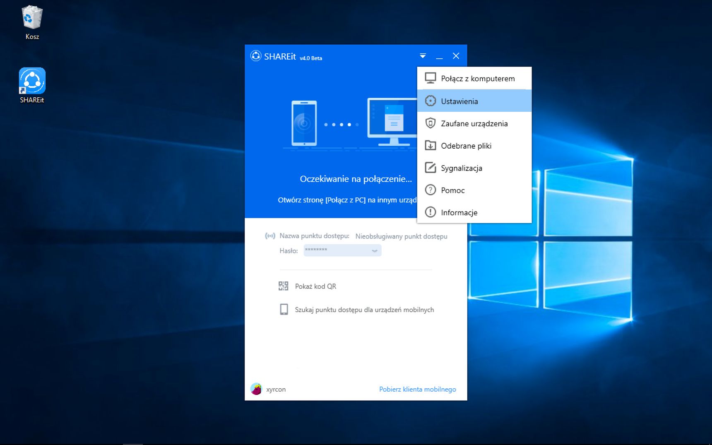Image resolution: width=712 pixels, height=445 pixels.
Task: Click the Hasło password field
Action: coord(342,250)
